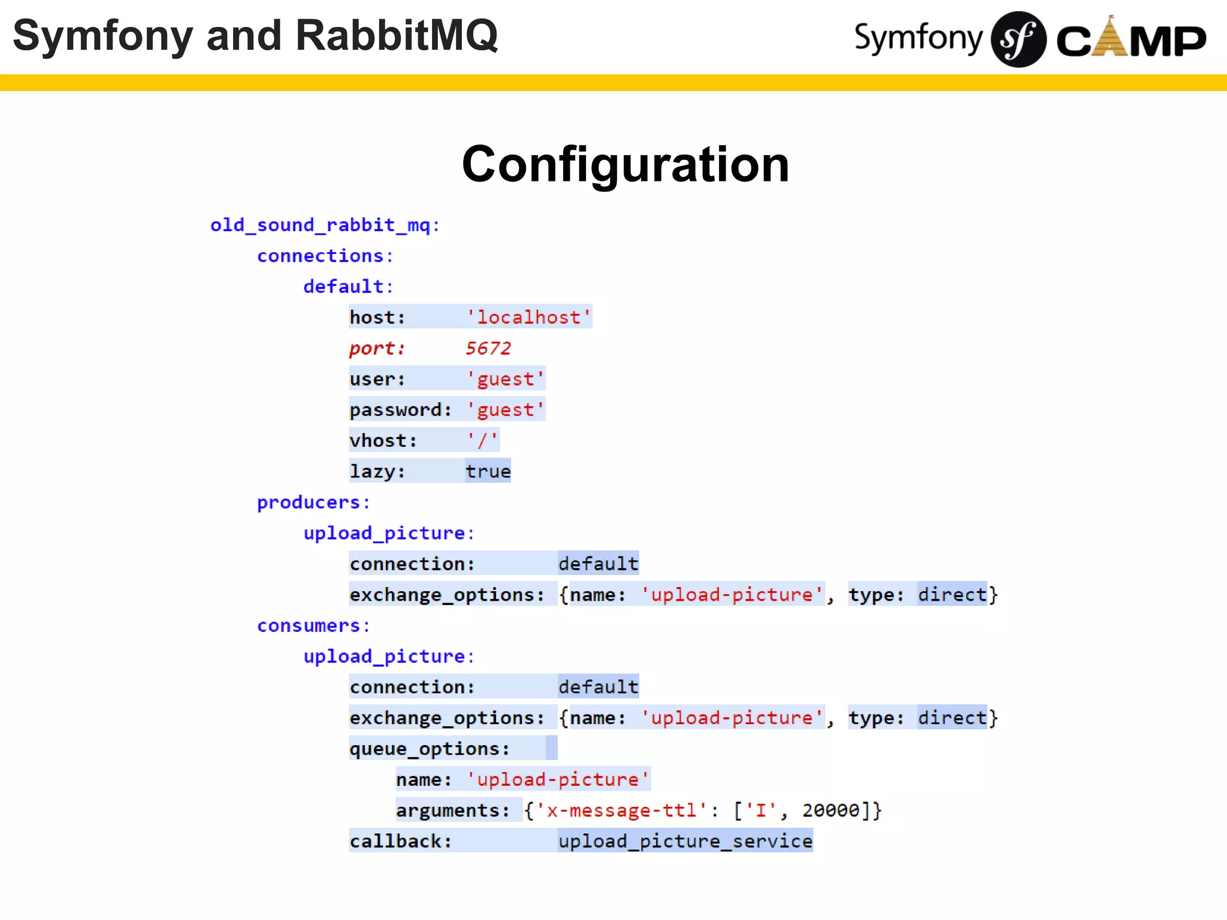Click the port value 5672
The width and height of the screenshot is (1227, 920).
488,348
